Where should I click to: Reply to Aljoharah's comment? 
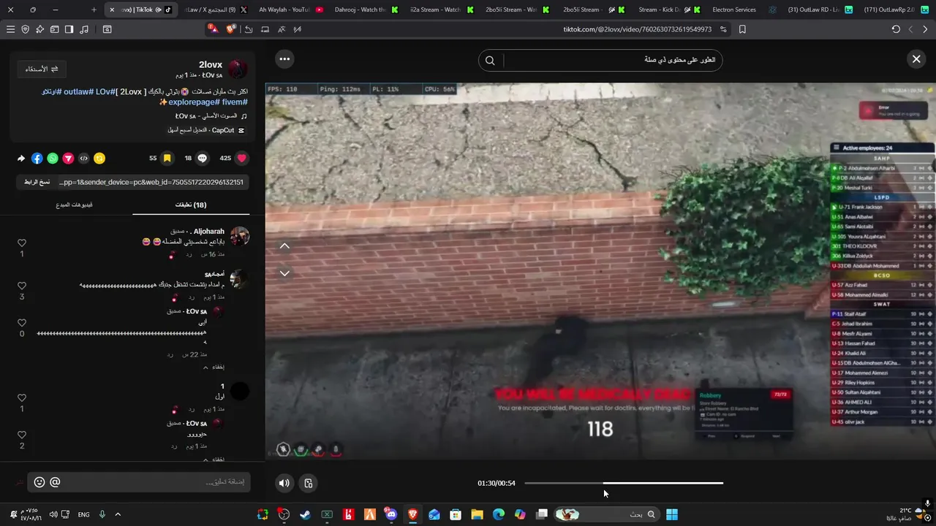tap(189, 254)
